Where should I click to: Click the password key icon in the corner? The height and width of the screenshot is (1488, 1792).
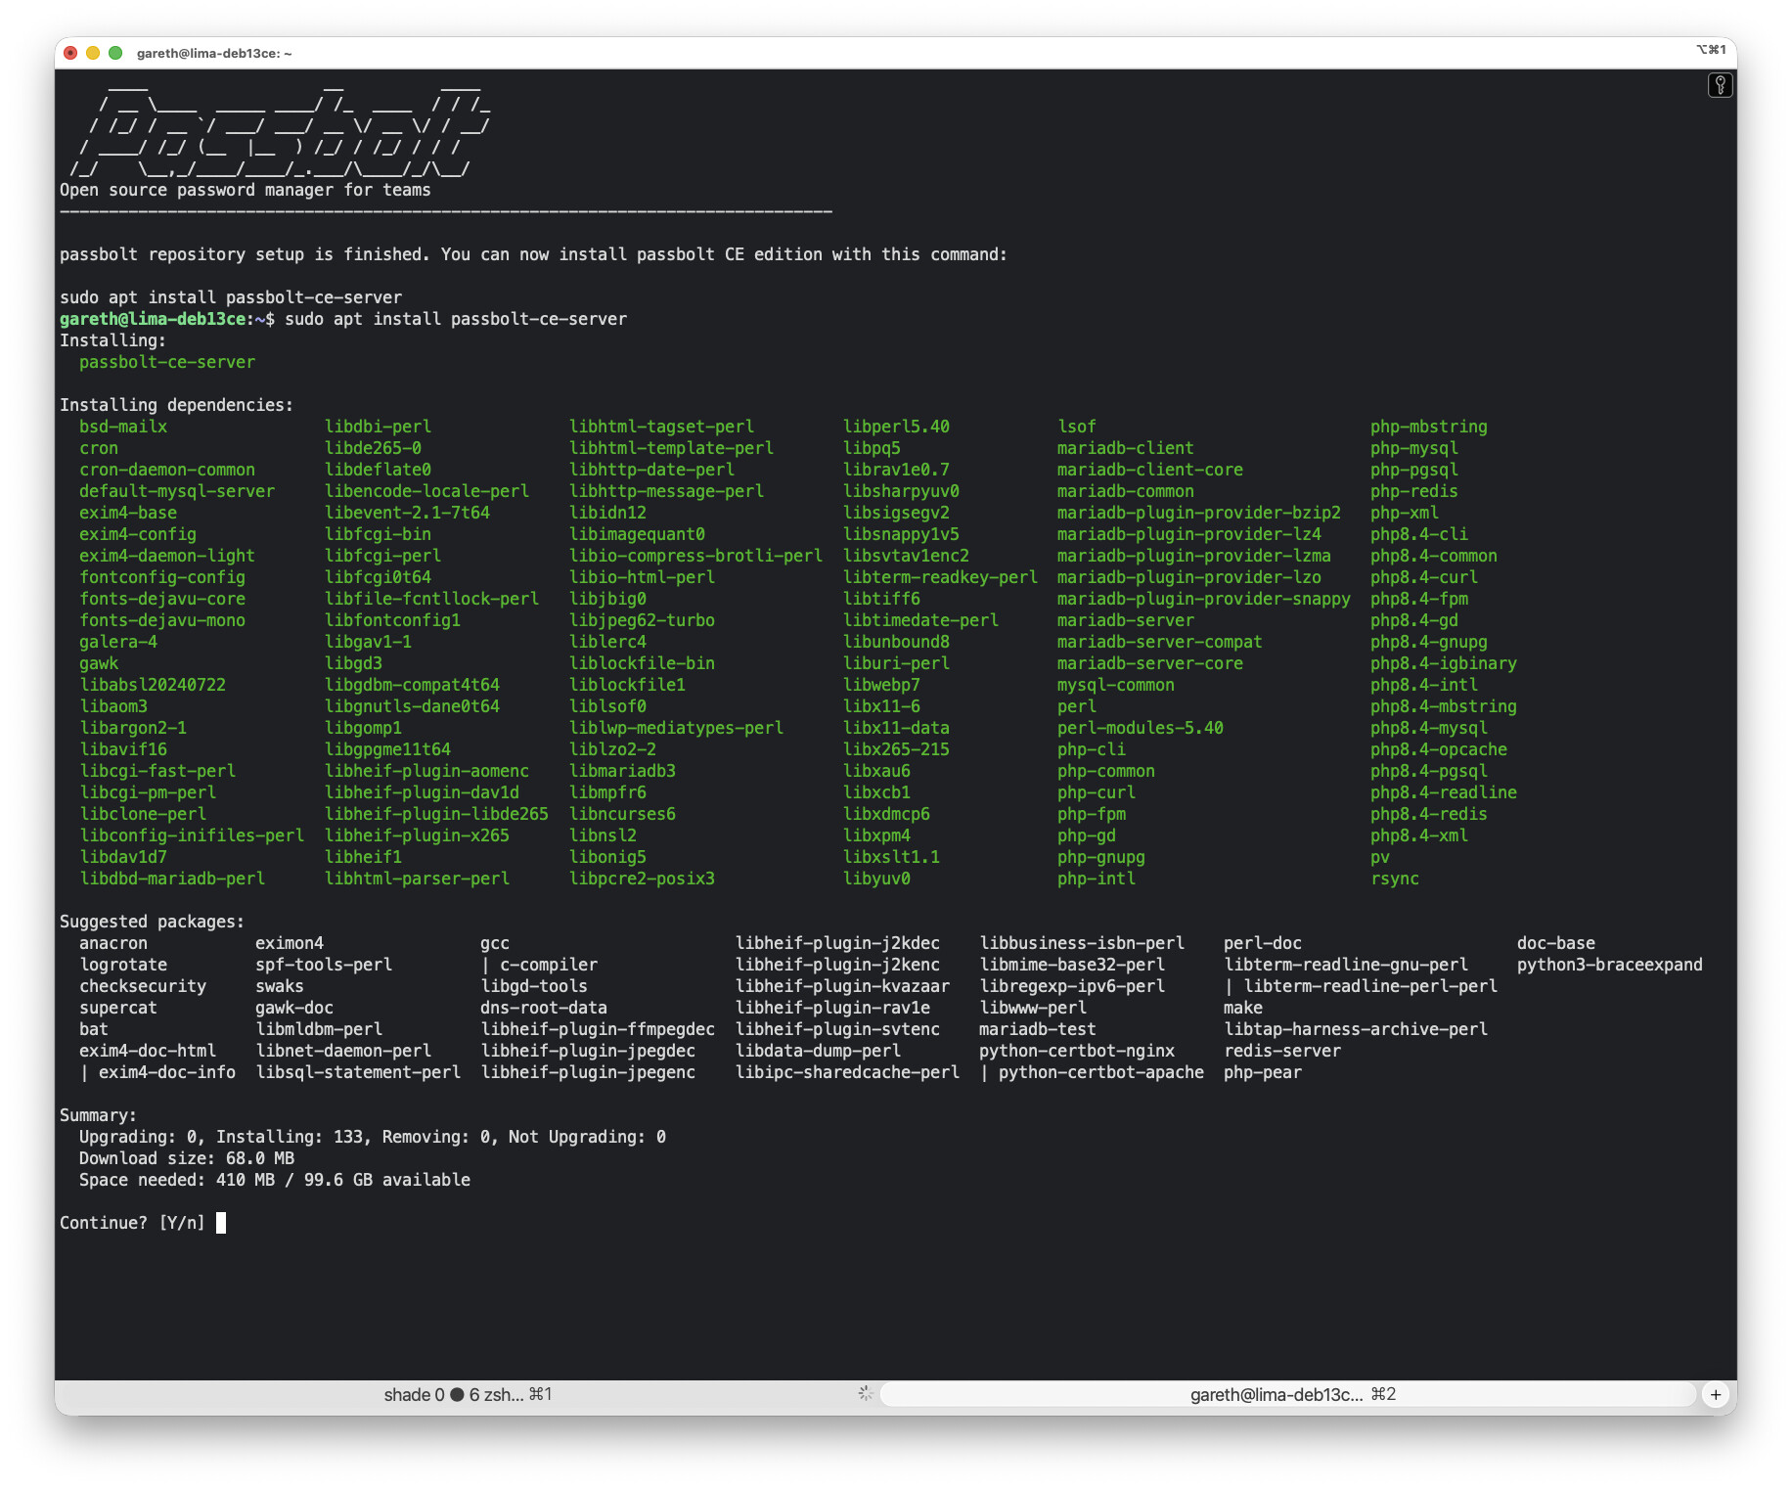click(x=1720, y=86)
